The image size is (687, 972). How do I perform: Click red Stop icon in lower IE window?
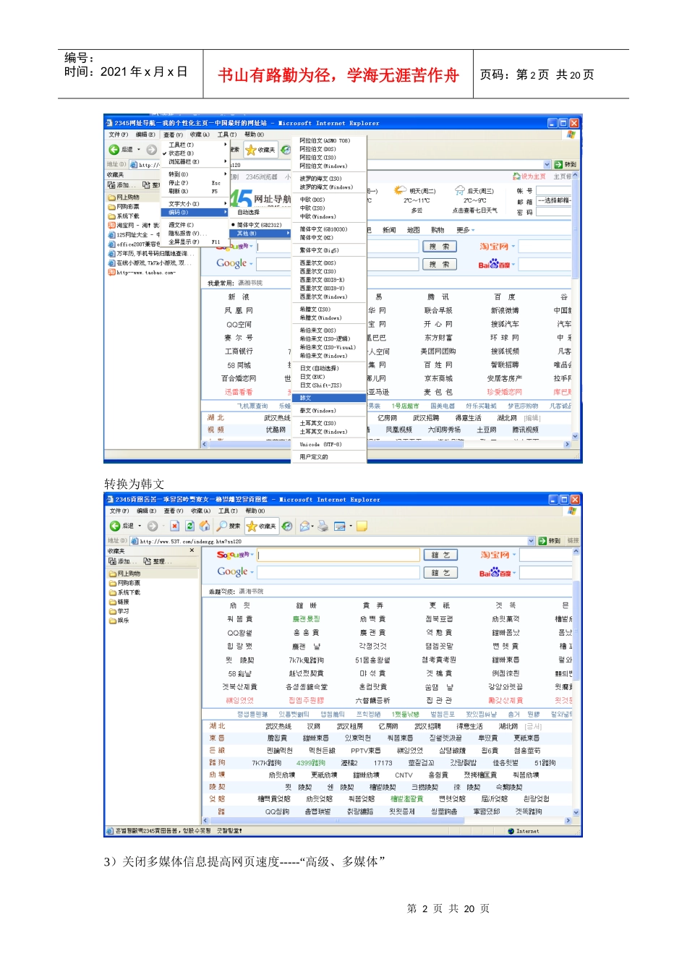coord(174,526)
